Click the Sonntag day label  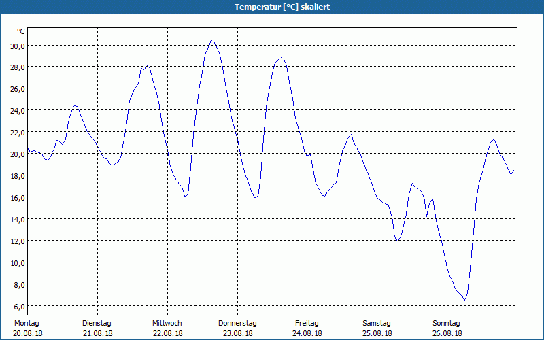[446, 323]
